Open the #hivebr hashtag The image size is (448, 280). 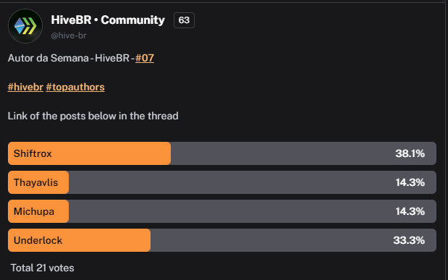pos(25,87)
